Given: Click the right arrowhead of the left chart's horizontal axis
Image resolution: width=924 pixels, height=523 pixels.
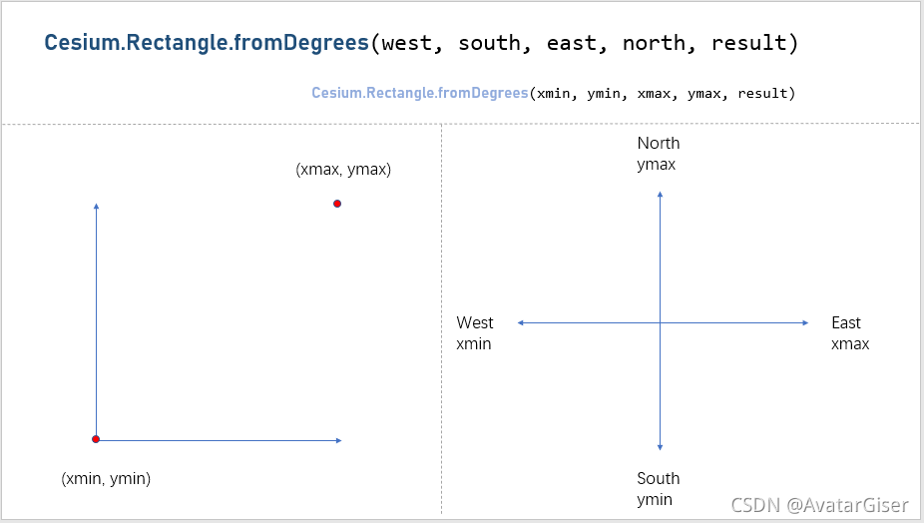Looking at the screenshot, I should tap(339, 440).
